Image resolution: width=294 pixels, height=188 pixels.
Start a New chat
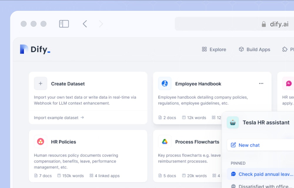[260, 145]
